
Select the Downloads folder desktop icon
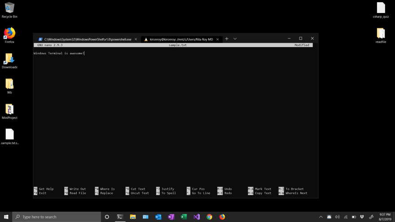[x=9, y=61]
